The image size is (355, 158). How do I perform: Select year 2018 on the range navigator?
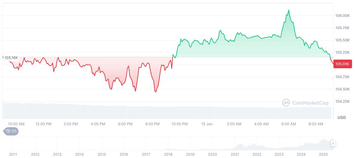pyautogui.click(x=168, y=154)
